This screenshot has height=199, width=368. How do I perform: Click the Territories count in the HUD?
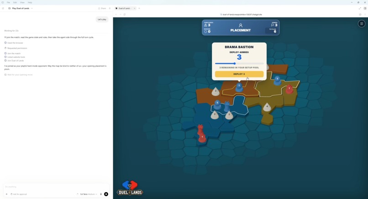click(207, 24)
